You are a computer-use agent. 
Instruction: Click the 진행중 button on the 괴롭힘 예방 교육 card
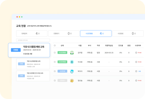pos(16,50)
